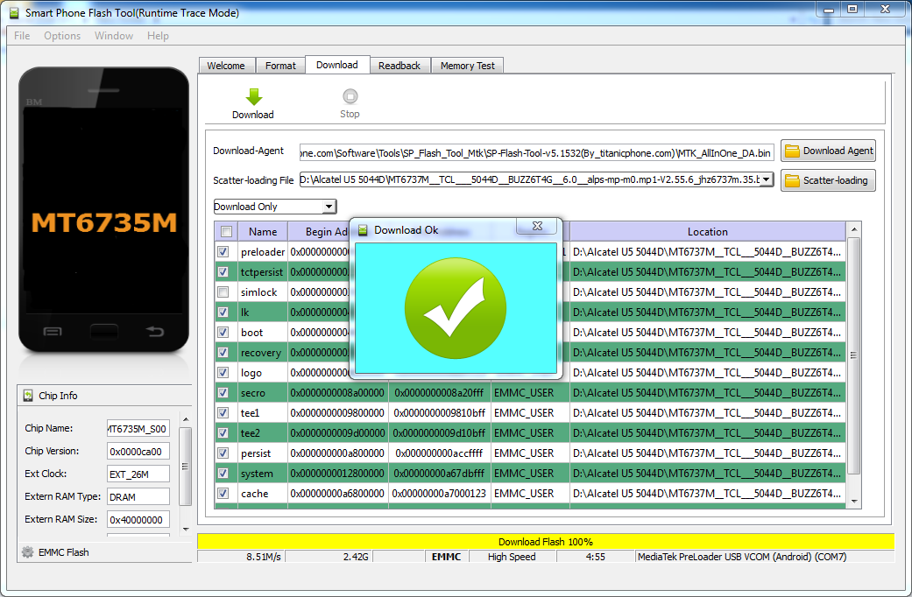Click the Smart Phone Flash Tool title icon
The image size is (912, 597).
tap(14, 13)
